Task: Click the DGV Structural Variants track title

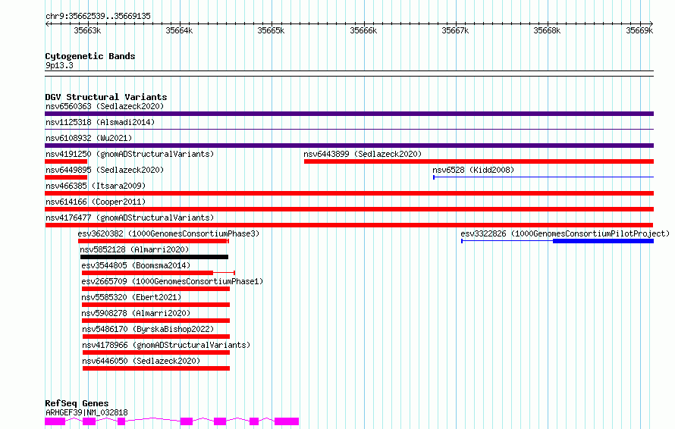Action: tap(106, 97)
